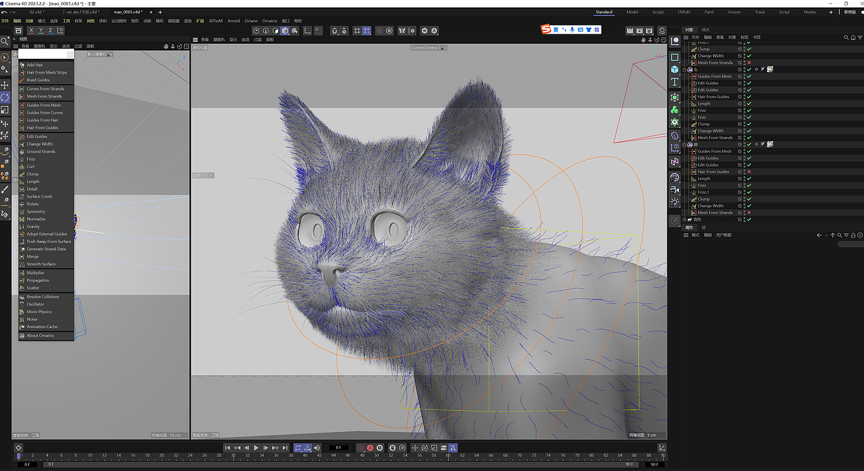Add a Text object from right palette
The width and height of the screenshot is (864, 471).
click(x=674, y=82)
